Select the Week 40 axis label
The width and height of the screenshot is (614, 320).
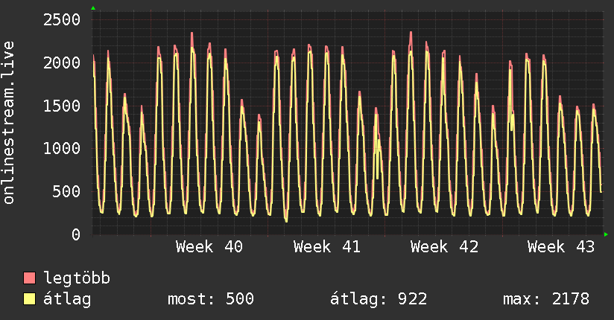(209, 247)
